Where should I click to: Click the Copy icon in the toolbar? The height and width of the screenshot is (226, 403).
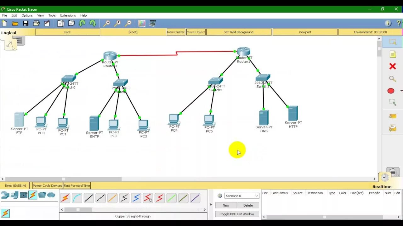click(60, 23)
